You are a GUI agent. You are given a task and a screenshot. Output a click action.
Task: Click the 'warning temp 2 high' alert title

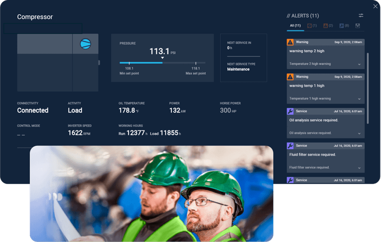click(x=307, y=51)
